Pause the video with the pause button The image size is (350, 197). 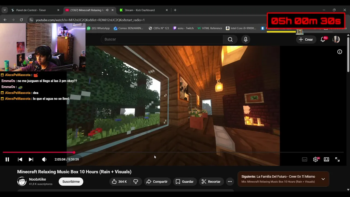coord(7,160)
